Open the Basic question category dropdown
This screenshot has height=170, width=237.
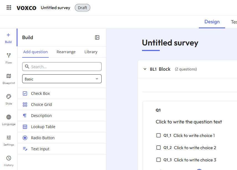(x=62, y=79)
